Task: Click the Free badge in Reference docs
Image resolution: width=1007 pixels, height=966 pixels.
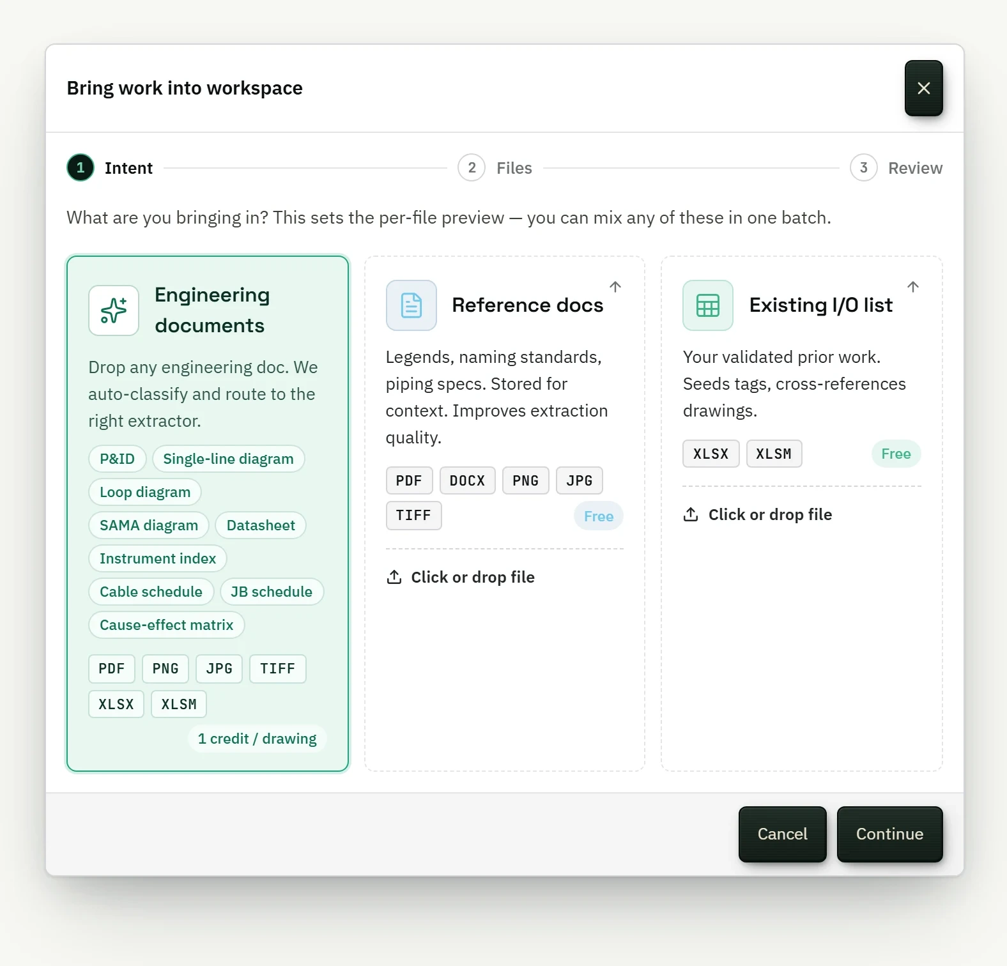Action: tap(599, 516)
